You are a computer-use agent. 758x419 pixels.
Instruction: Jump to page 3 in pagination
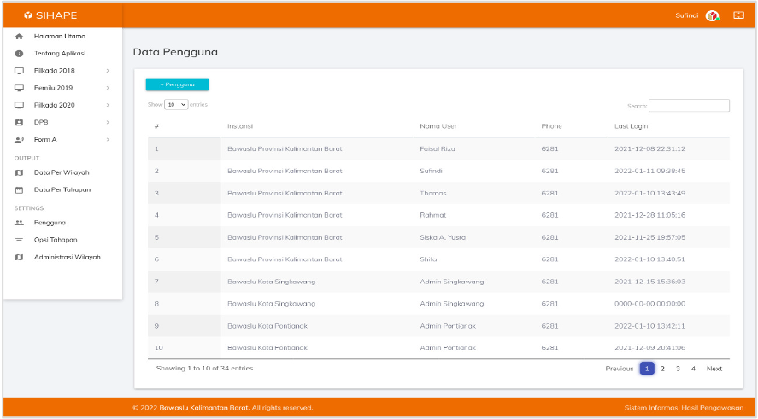point(678,369)
